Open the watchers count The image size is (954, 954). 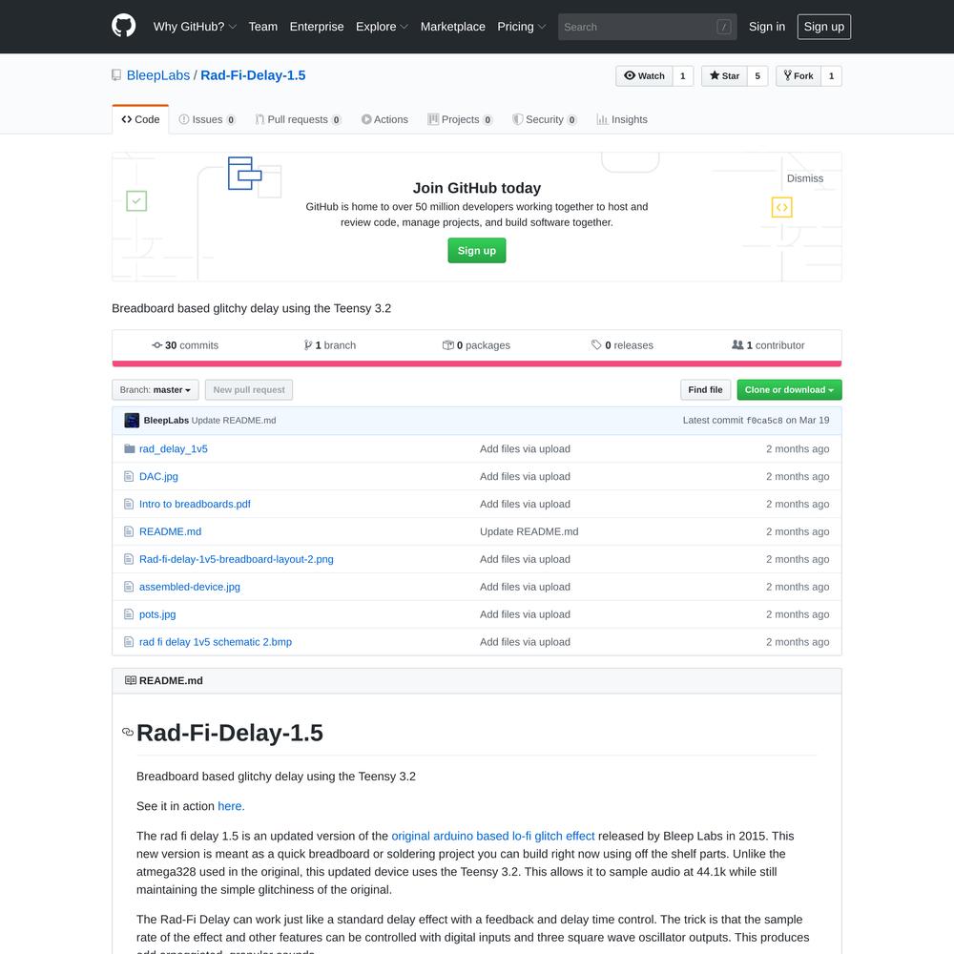tap(683, 76)
